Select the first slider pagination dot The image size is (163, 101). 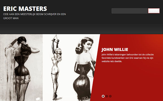tap(103, 96)
